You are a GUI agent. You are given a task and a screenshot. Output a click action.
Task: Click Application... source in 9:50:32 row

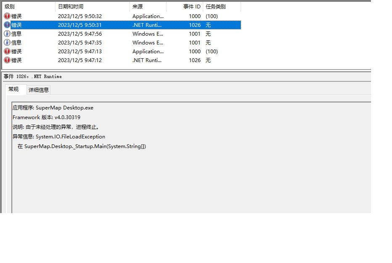(148, 16)
